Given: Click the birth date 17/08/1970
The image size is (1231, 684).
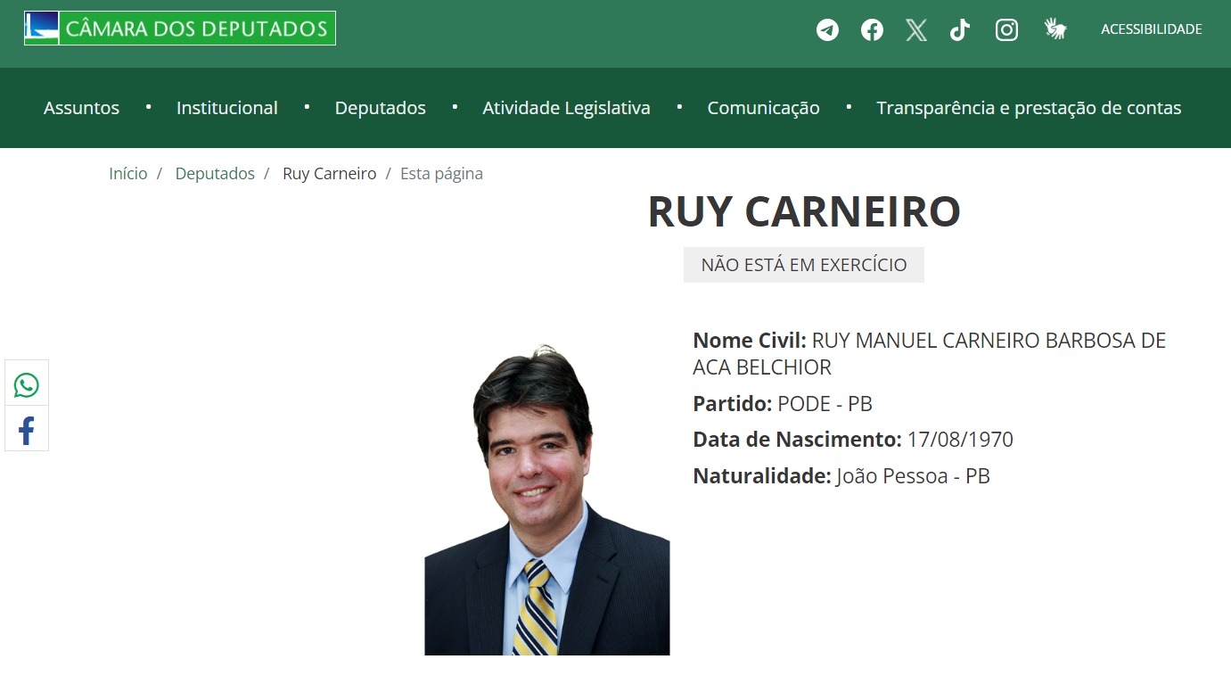Looking at the screenshot, I should point(960,440).
